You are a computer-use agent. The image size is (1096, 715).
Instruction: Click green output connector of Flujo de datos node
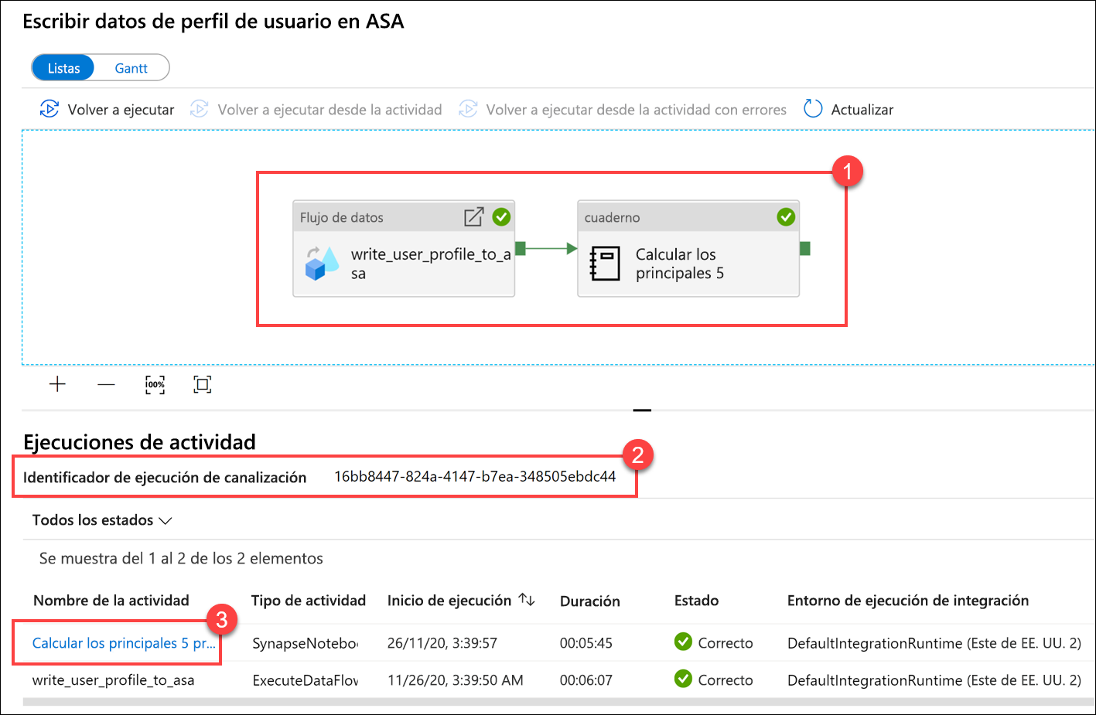point(521,248)
